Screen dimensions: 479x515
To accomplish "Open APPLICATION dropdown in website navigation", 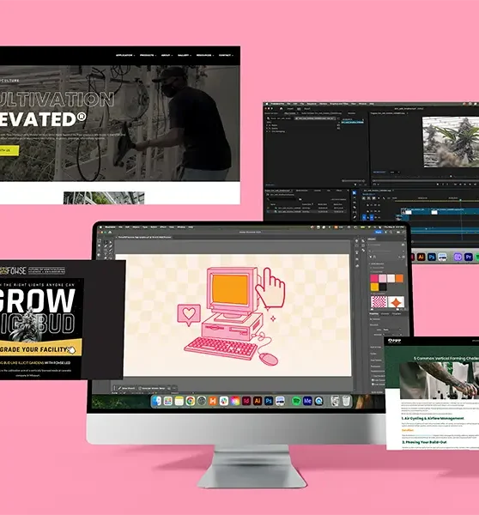I will pyautogui.click(x=124, y=55).
